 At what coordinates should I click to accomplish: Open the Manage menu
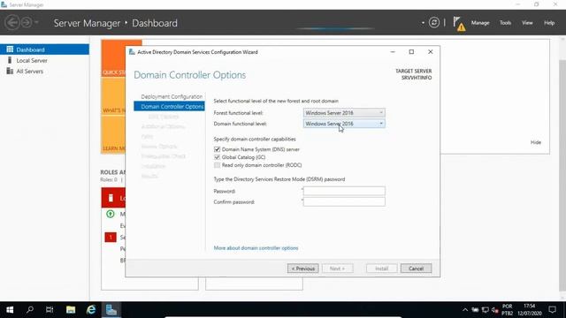click(480, 23)
